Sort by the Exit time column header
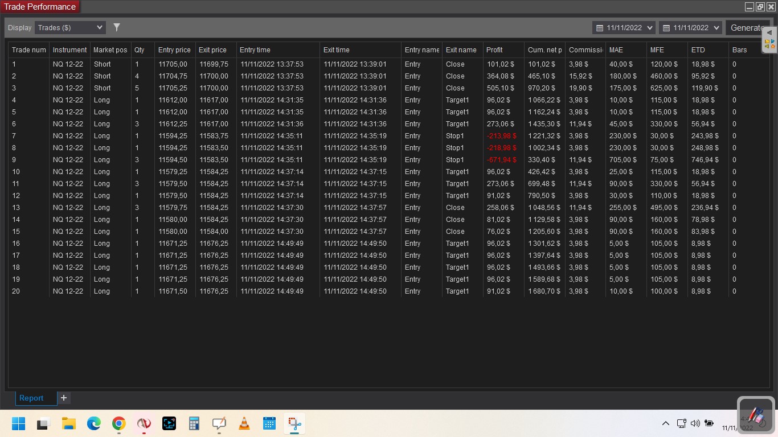The image size is (778, 437). pos(361,50)
